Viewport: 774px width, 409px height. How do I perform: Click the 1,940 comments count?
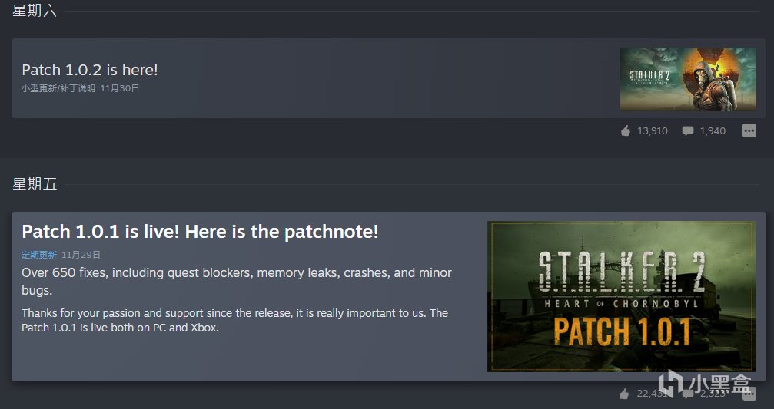(x=713, y=130)
